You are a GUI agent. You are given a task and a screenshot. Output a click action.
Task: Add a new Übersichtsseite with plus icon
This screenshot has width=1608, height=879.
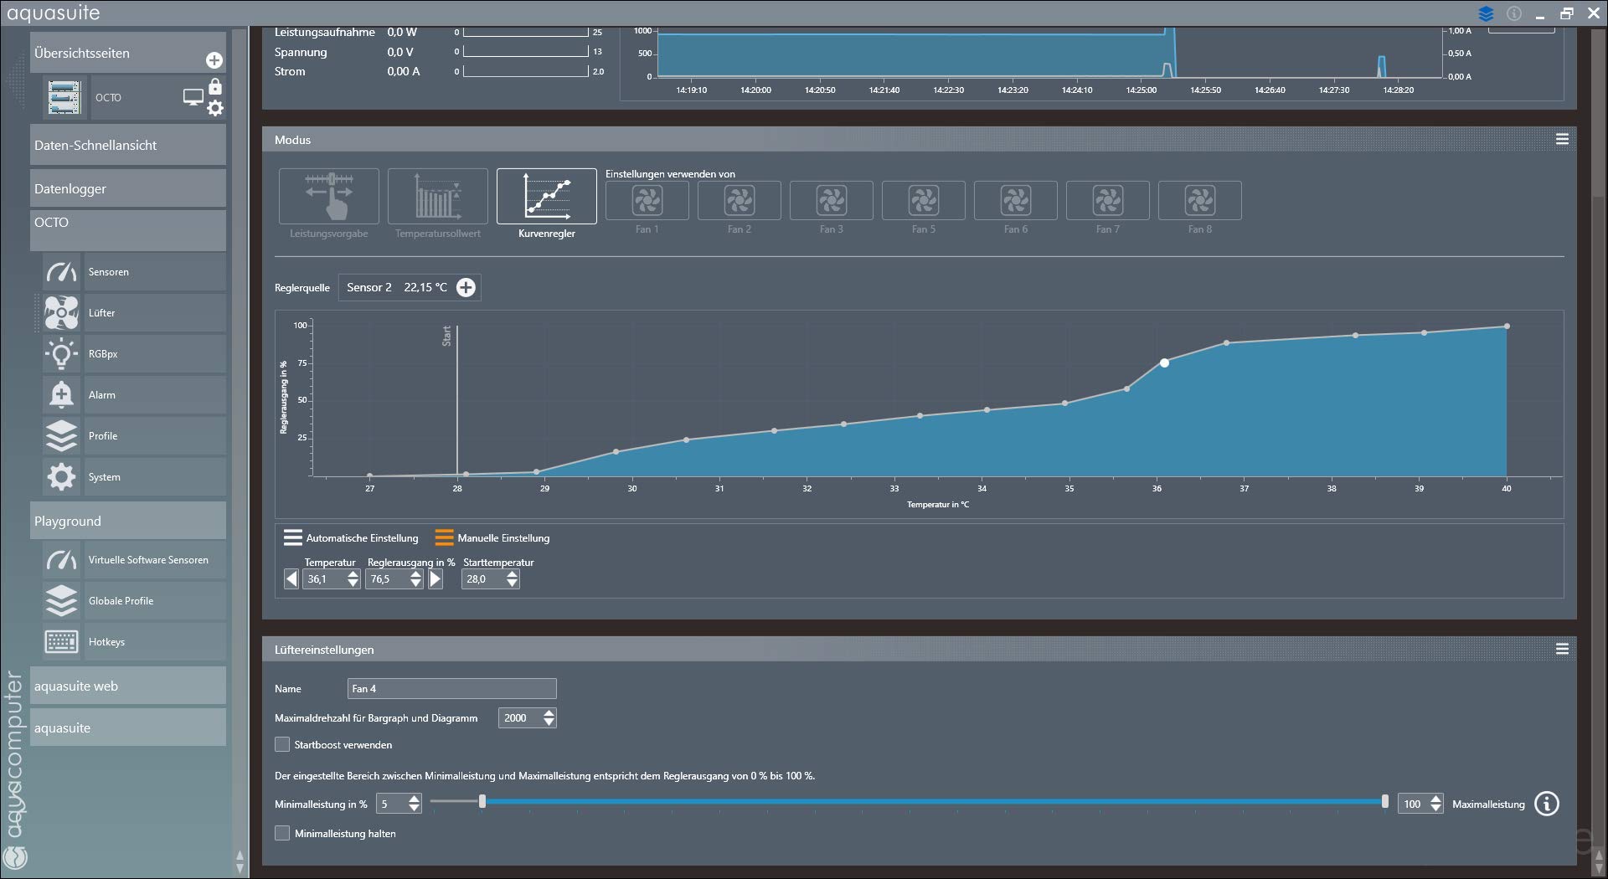click(214, 60)
